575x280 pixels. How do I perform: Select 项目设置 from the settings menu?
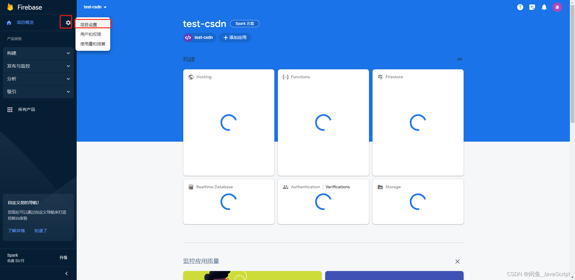click(x=93, y=25)
